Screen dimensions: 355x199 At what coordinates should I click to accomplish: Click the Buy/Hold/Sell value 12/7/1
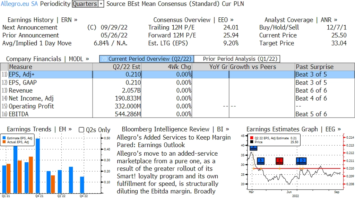point(336,27)
